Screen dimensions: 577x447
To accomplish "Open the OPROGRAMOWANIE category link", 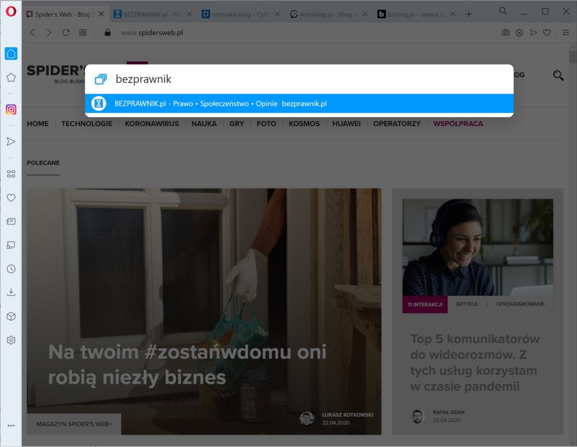I will (520, 305).
